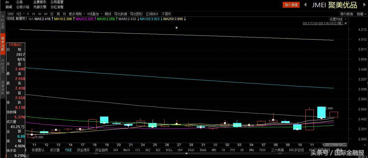Click the cyan candlestick labeled 2.660
368x158 pixels.
[321, 112]
